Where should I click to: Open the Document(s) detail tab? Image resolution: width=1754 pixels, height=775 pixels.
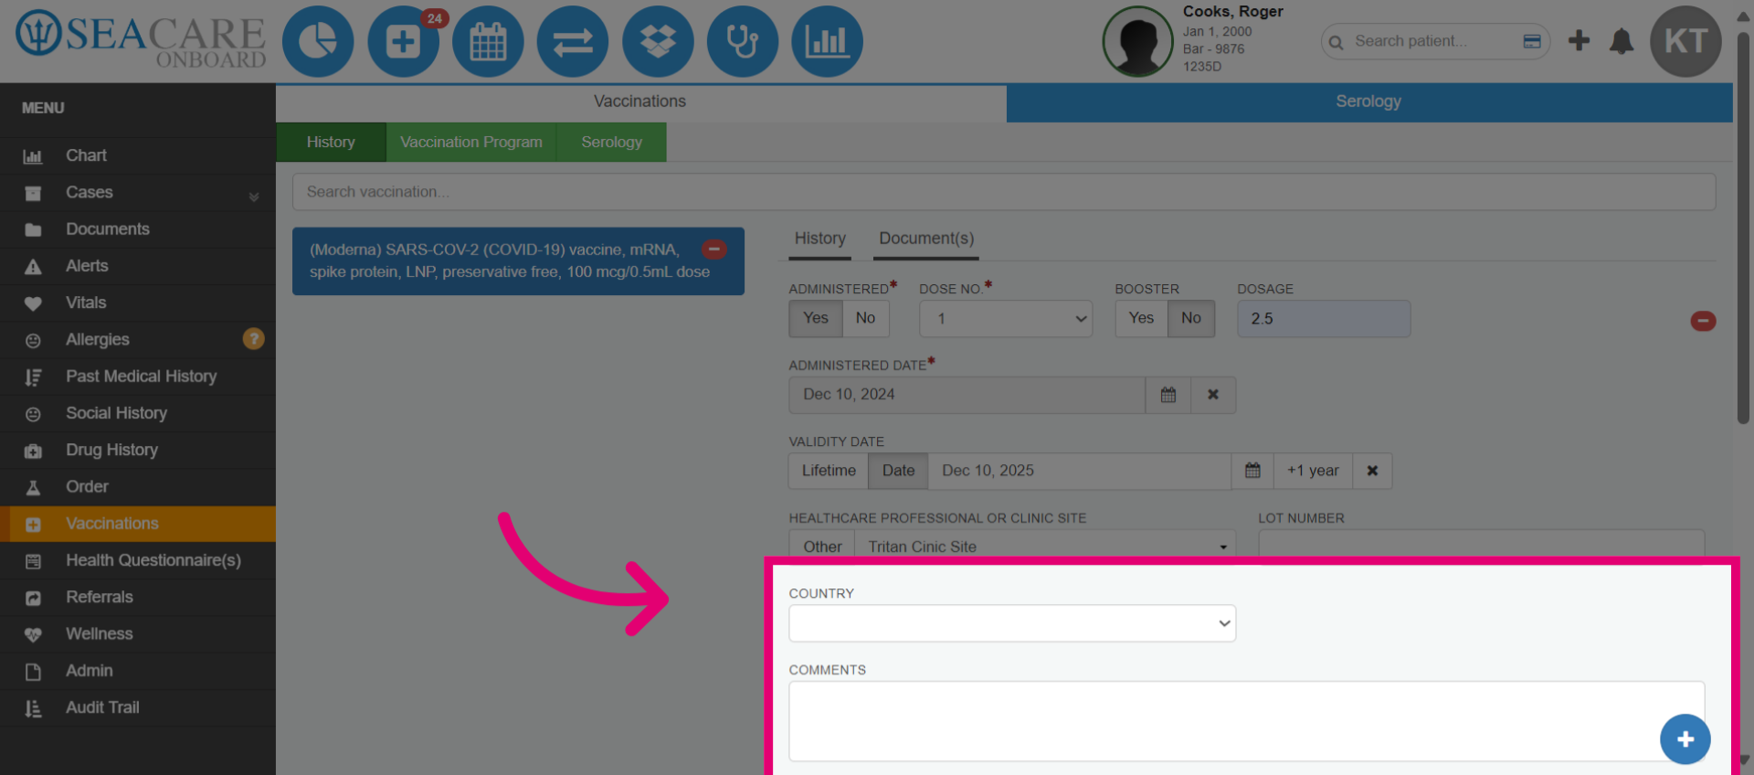tap(926, 239)
